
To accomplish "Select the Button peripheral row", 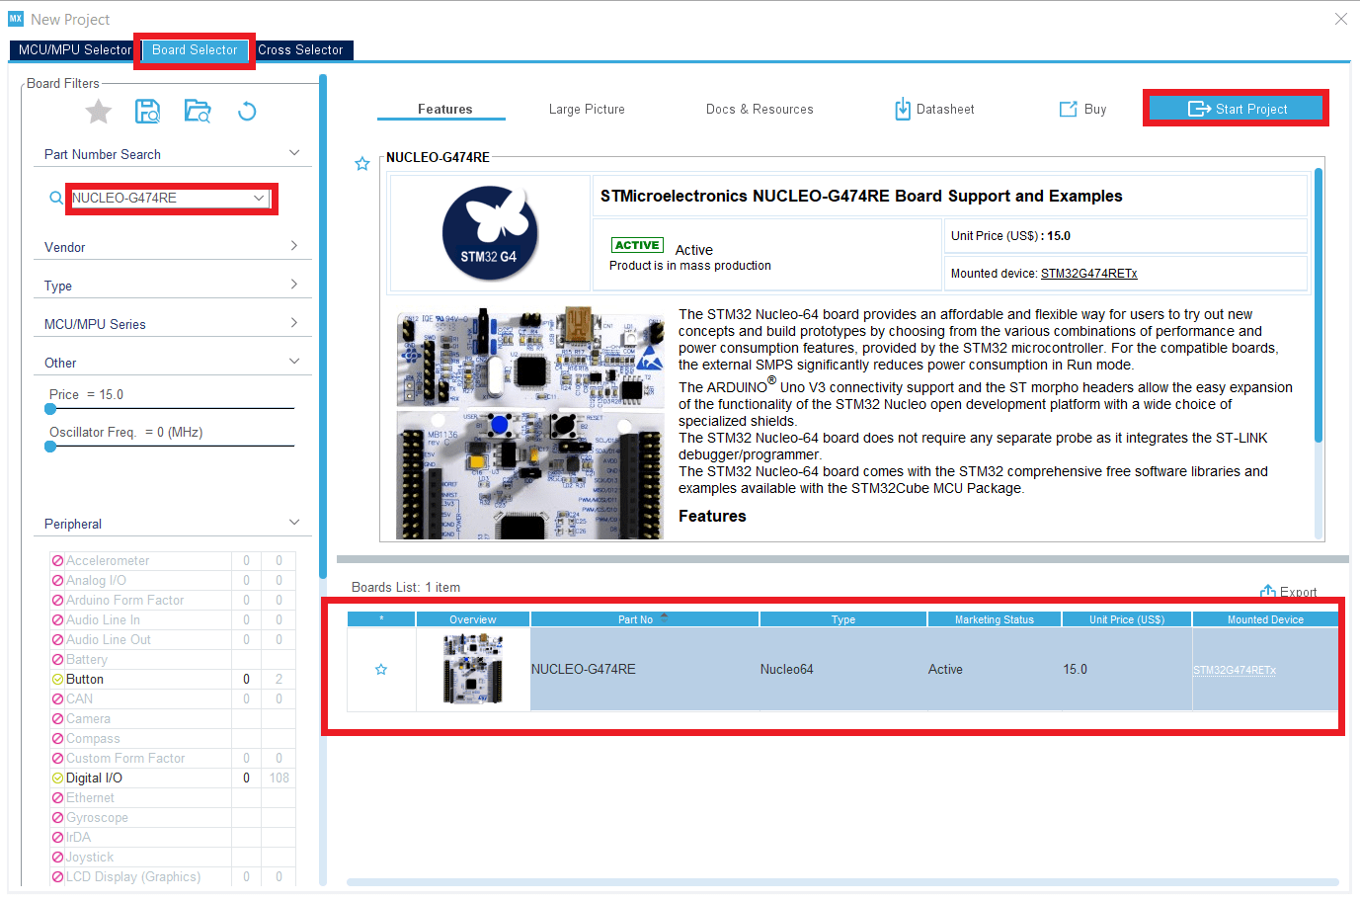I will (173, 680).
